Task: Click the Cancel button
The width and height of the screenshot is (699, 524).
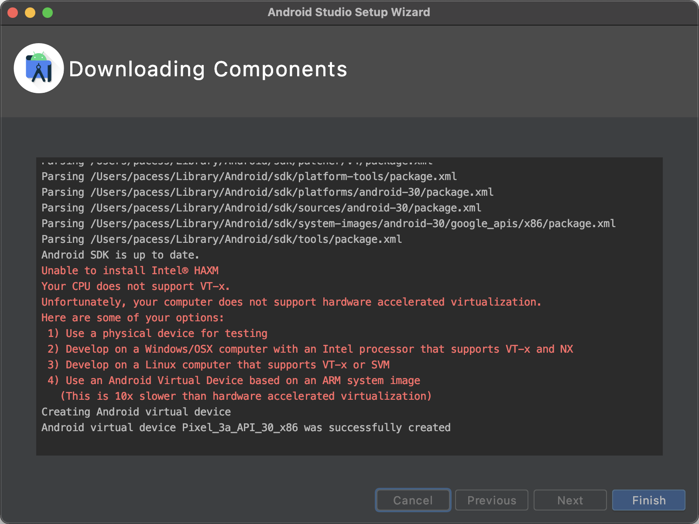Action: click(x=412, y=500)
